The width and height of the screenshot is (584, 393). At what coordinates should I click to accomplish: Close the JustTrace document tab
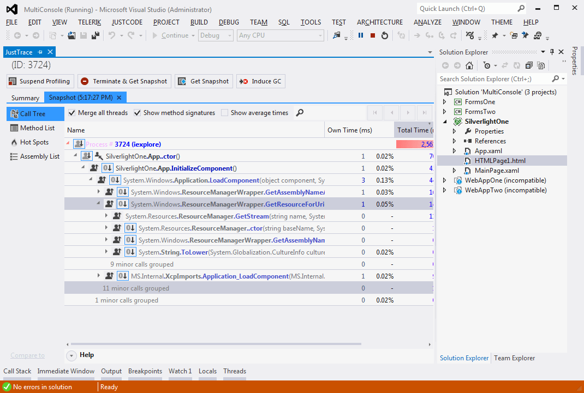[x=50, y=52]
